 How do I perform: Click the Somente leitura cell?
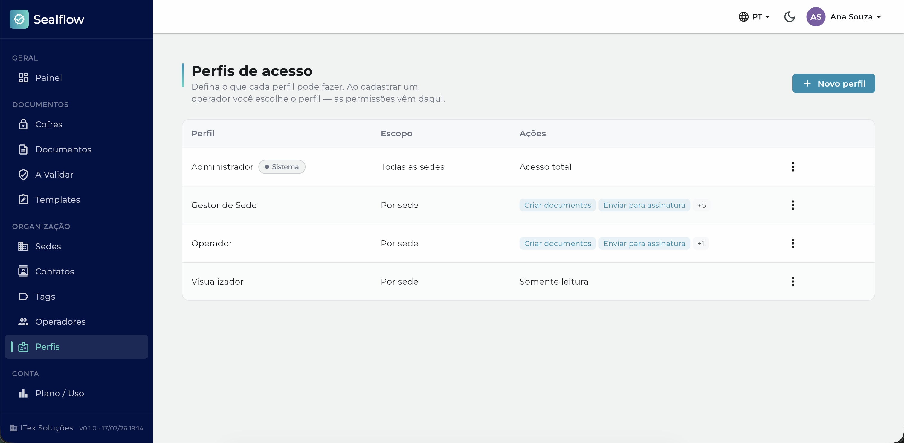pos(554,282)
